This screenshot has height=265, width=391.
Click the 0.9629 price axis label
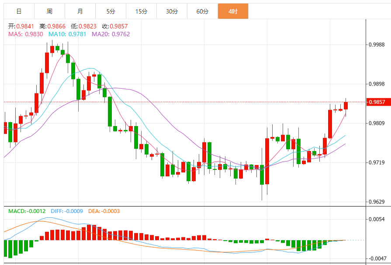coord(377,202)
